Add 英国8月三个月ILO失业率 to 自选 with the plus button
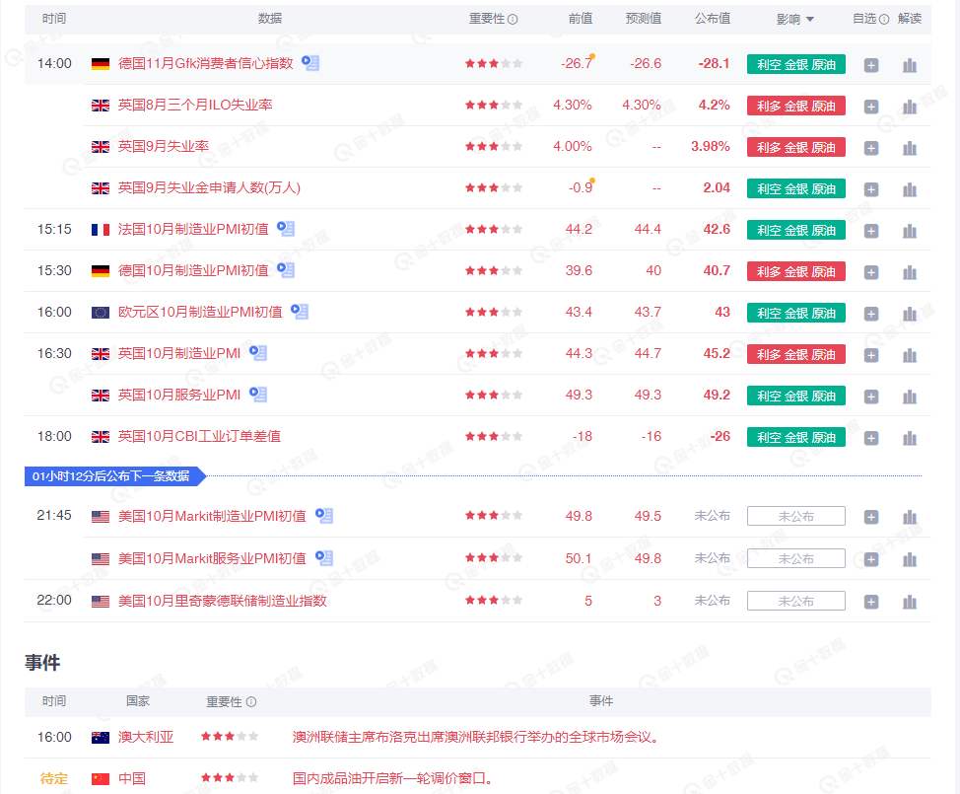This screenshot has height=794, width=960. coord(871,106)
